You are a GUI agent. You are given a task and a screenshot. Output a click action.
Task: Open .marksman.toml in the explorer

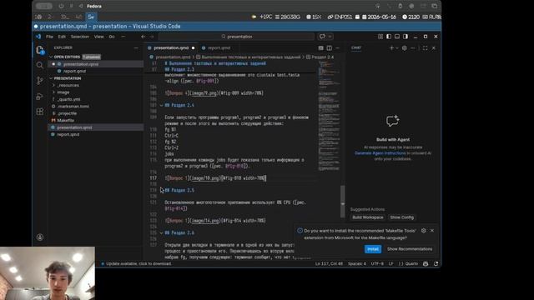tap(73, 107)
